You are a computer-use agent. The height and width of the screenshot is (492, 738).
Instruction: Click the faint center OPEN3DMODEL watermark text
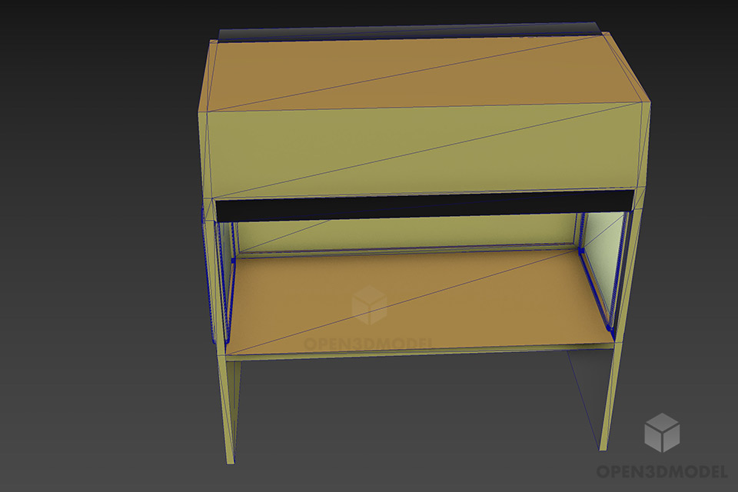[x=369, y=344]
